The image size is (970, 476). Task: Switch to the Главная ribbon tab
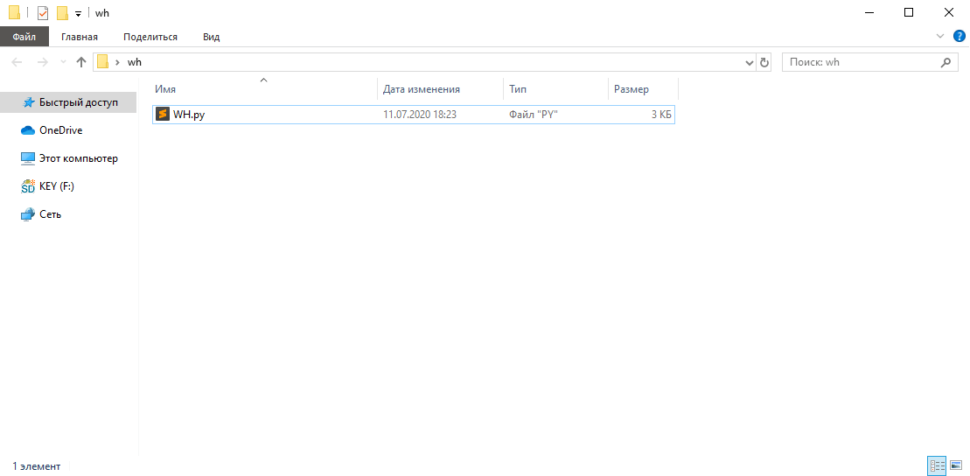(80, 37)
